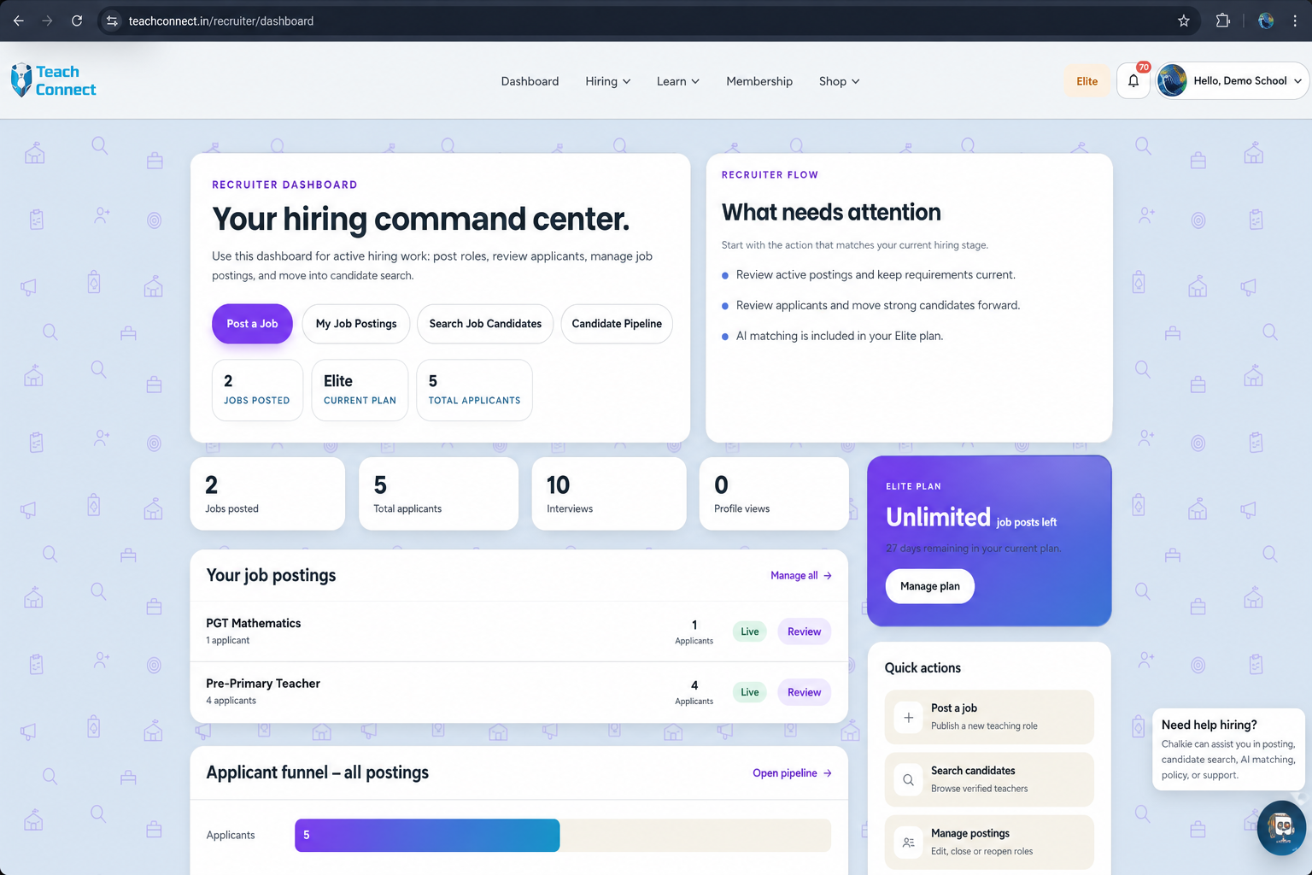Viewport: 1312px width, 875px height.
Task: Click the Pre-Primary Teacher job title
Action: pyautogui.click(x=263, y=684)
